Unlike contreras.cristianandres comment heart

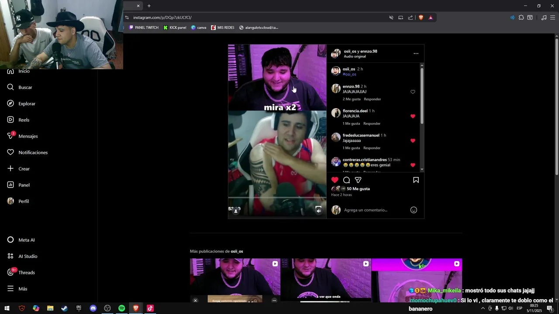[413, 165]
